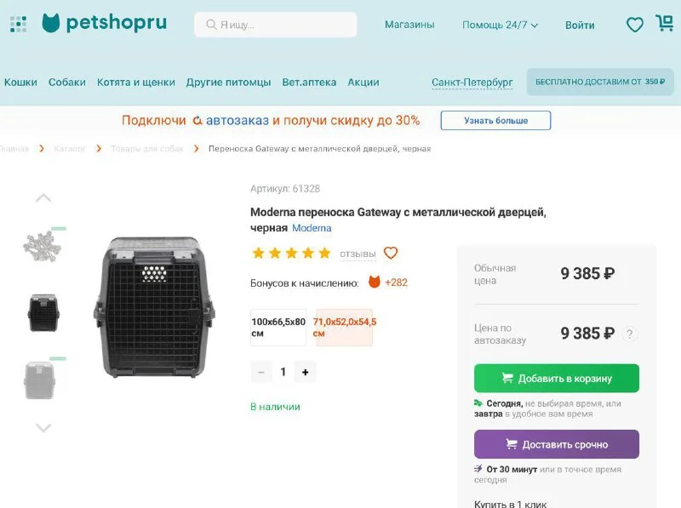Click the autoorder price question mark icon
Screen dimensions: 681x508
click(630, 334)
